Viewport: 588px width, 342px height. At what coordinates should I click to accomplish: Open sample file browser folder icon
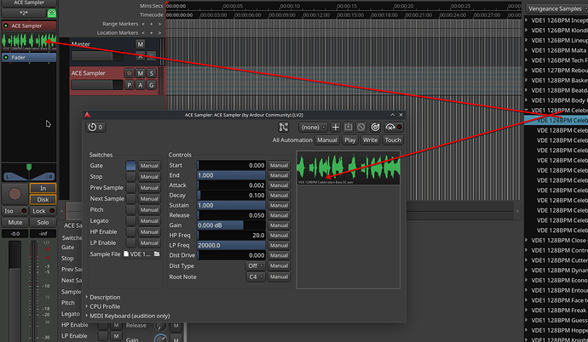click(157, 254)
